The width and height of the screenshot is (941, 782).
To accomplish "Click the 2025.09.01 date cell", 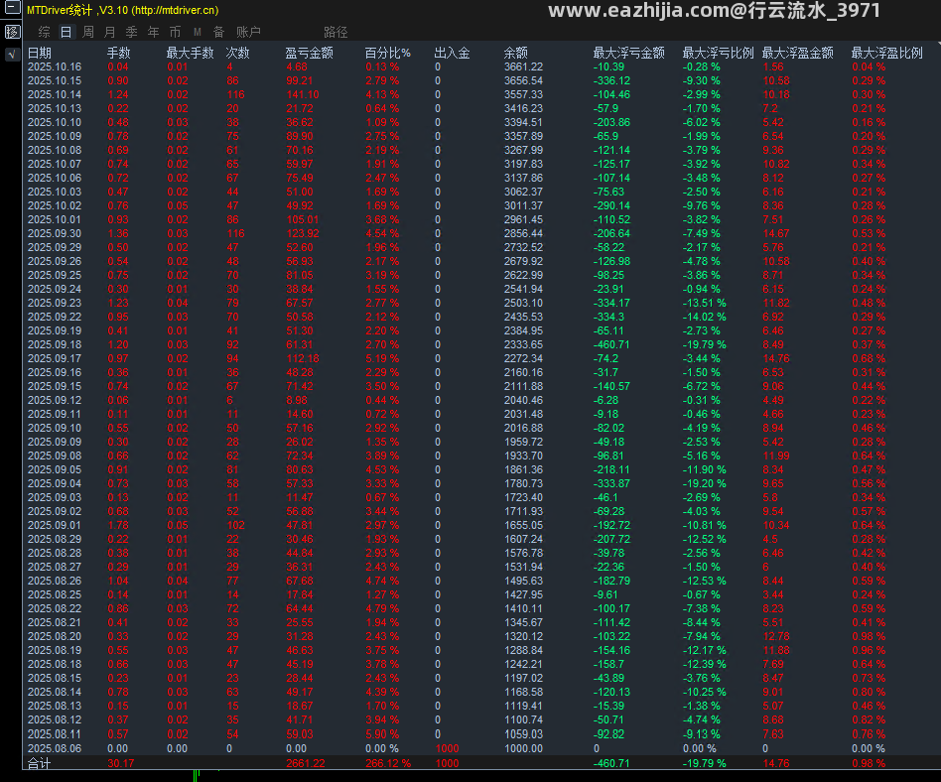I will 55,525.
